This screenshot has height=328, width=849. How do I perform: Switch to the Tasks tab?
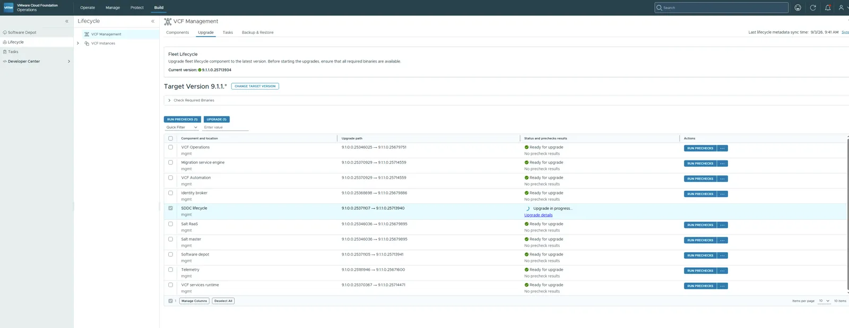point(228,32)
